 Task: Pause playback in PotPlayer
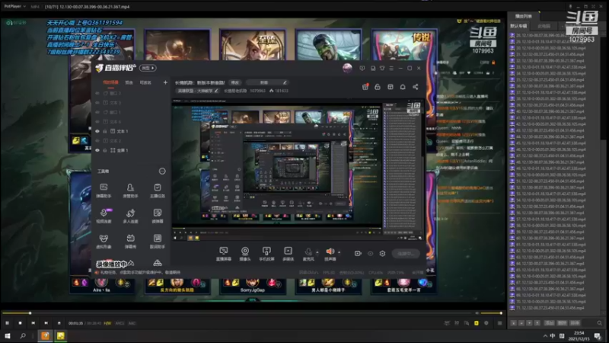pos(7,323)
